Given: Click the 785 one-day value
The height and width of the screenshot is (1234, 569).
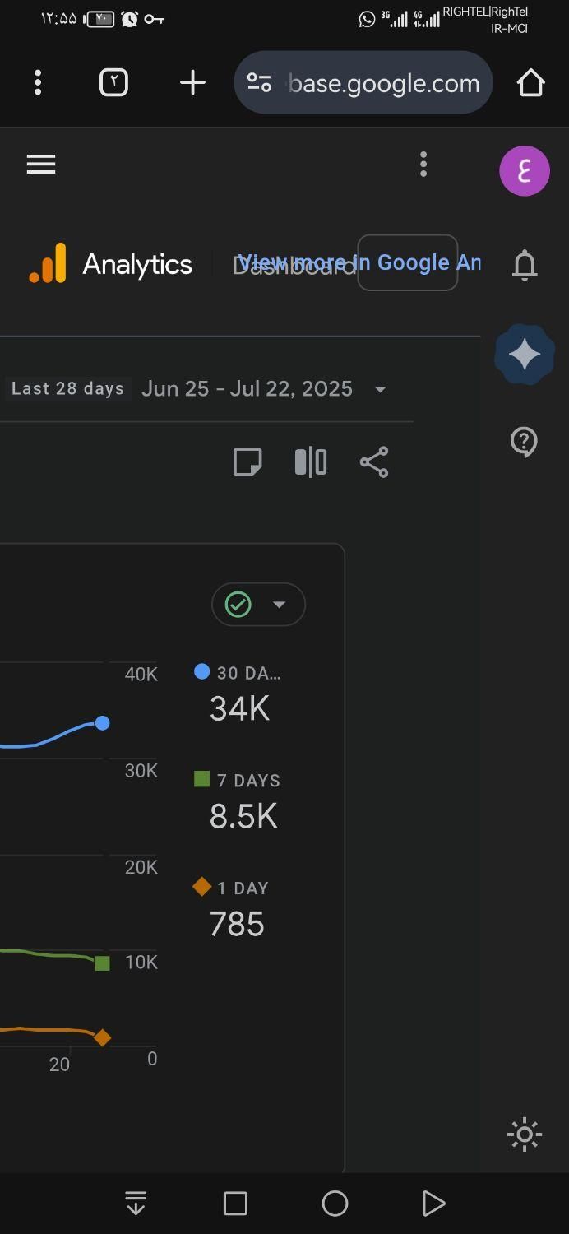Looking at the screenshot, I should coord(237,924).
